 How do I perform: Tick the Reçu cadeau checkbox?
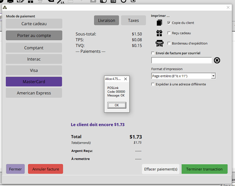[169, 33]
